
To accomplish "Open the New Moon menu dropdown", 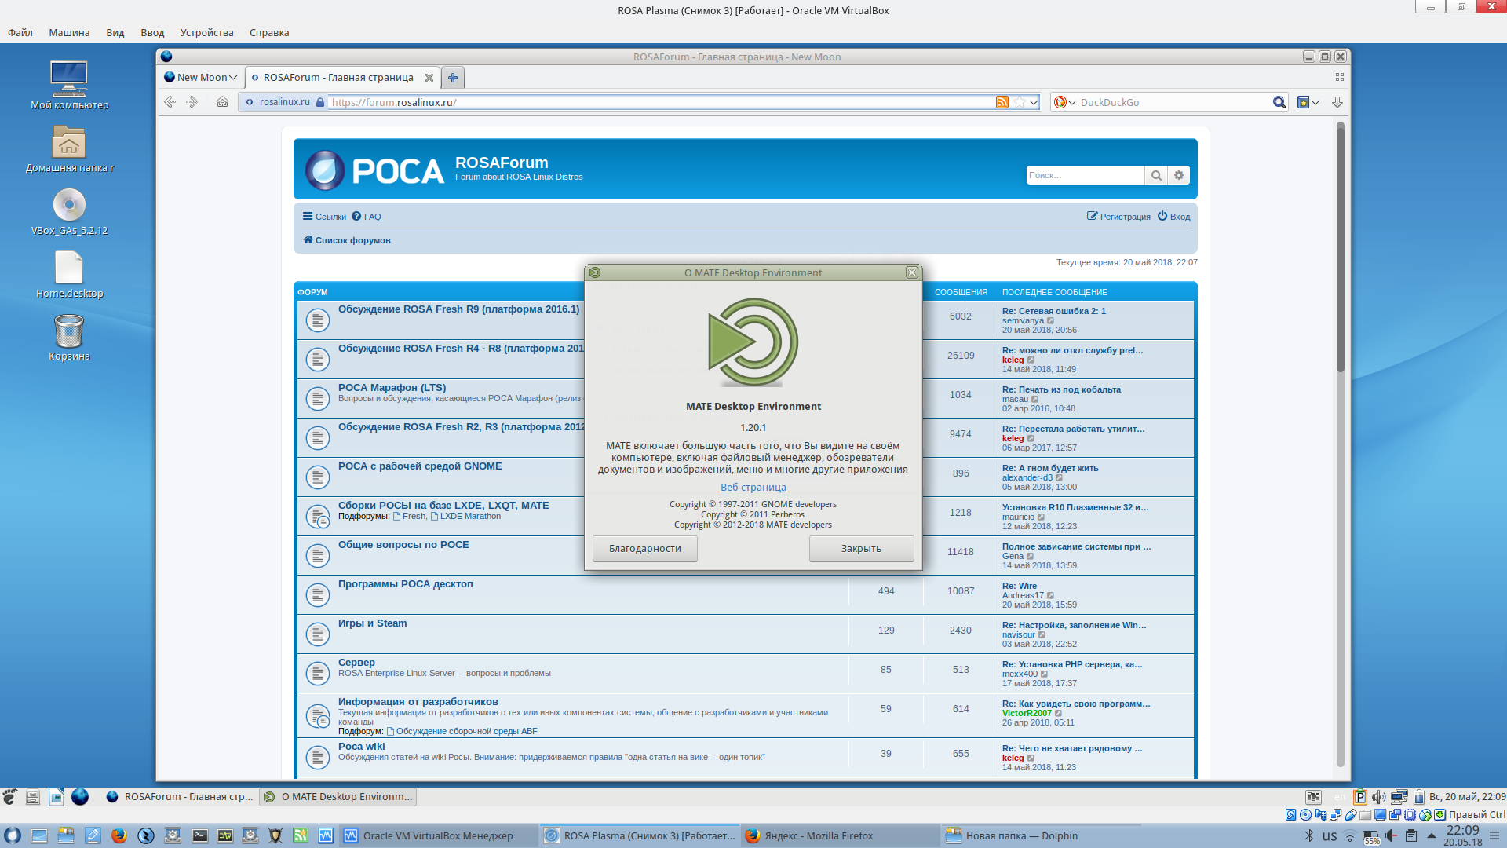I will [200, 78].
